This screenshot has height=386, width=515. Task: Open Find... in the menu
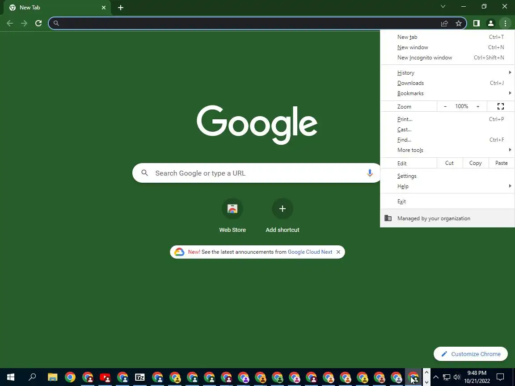(447, 140)
